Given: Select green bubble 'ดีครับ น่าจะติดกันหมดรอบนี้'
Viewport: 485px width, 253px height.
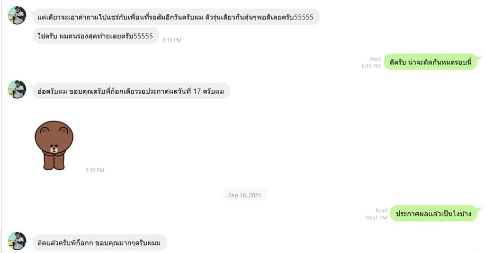Looking at the screenshot, I should point(431,62).
